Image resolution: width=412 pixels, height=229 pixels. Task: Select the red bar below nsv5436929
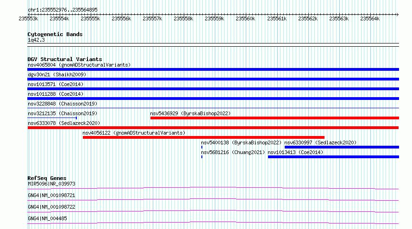(275, 118)
